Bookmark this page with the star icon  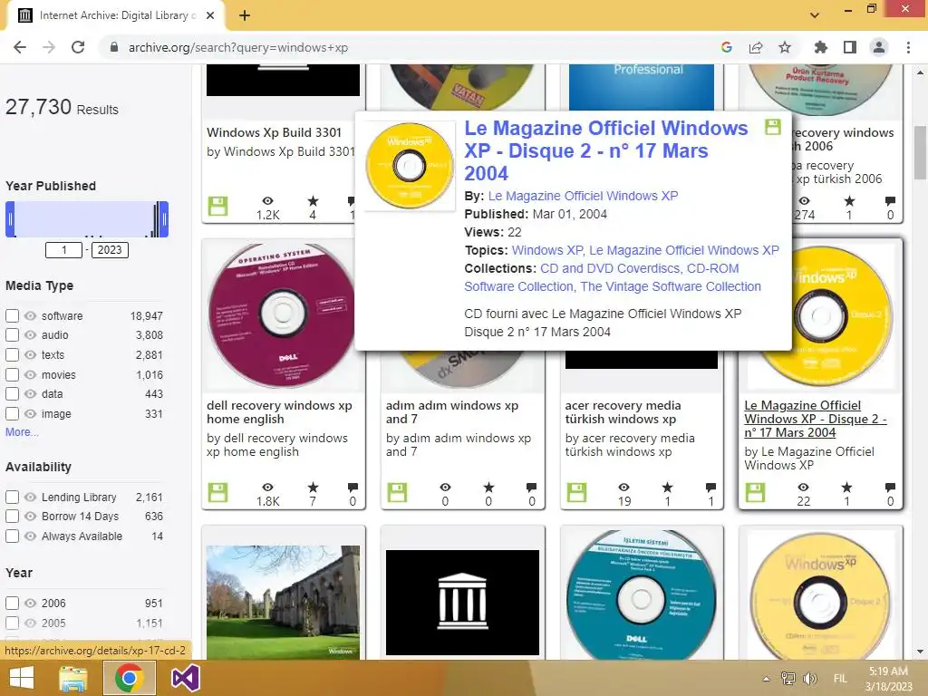(785, 47)
